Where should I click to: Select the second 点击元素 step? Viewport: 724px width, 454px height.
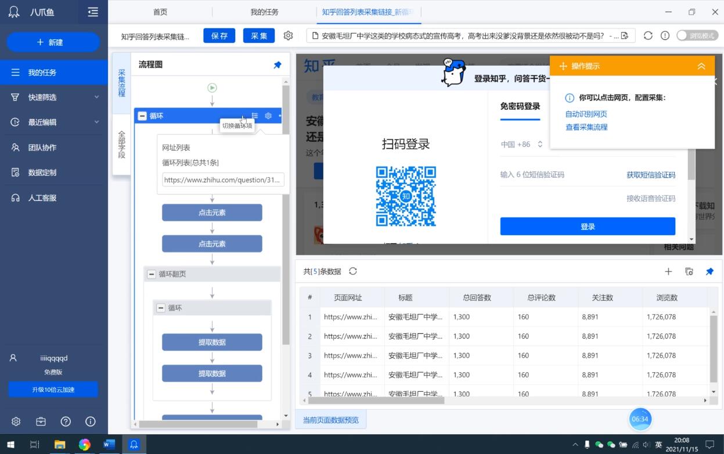(212, 244)
